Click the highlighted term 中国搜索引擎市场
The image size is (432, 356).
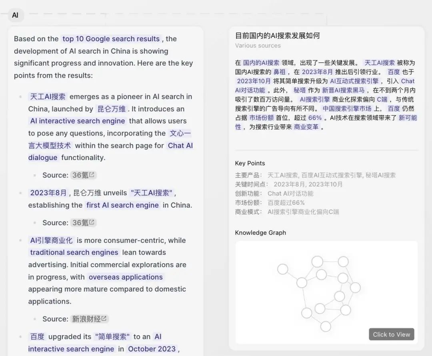347,108
